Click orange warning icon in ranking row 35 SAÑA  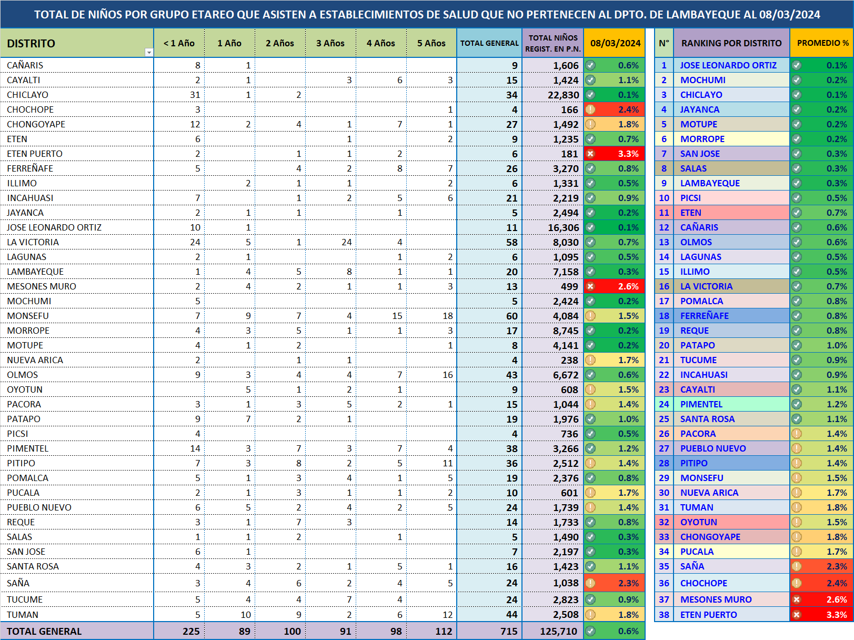pos(797,566)
